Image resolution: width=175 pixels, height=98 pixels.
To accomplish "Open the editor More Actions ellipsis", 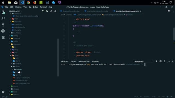I will point(173,11).
